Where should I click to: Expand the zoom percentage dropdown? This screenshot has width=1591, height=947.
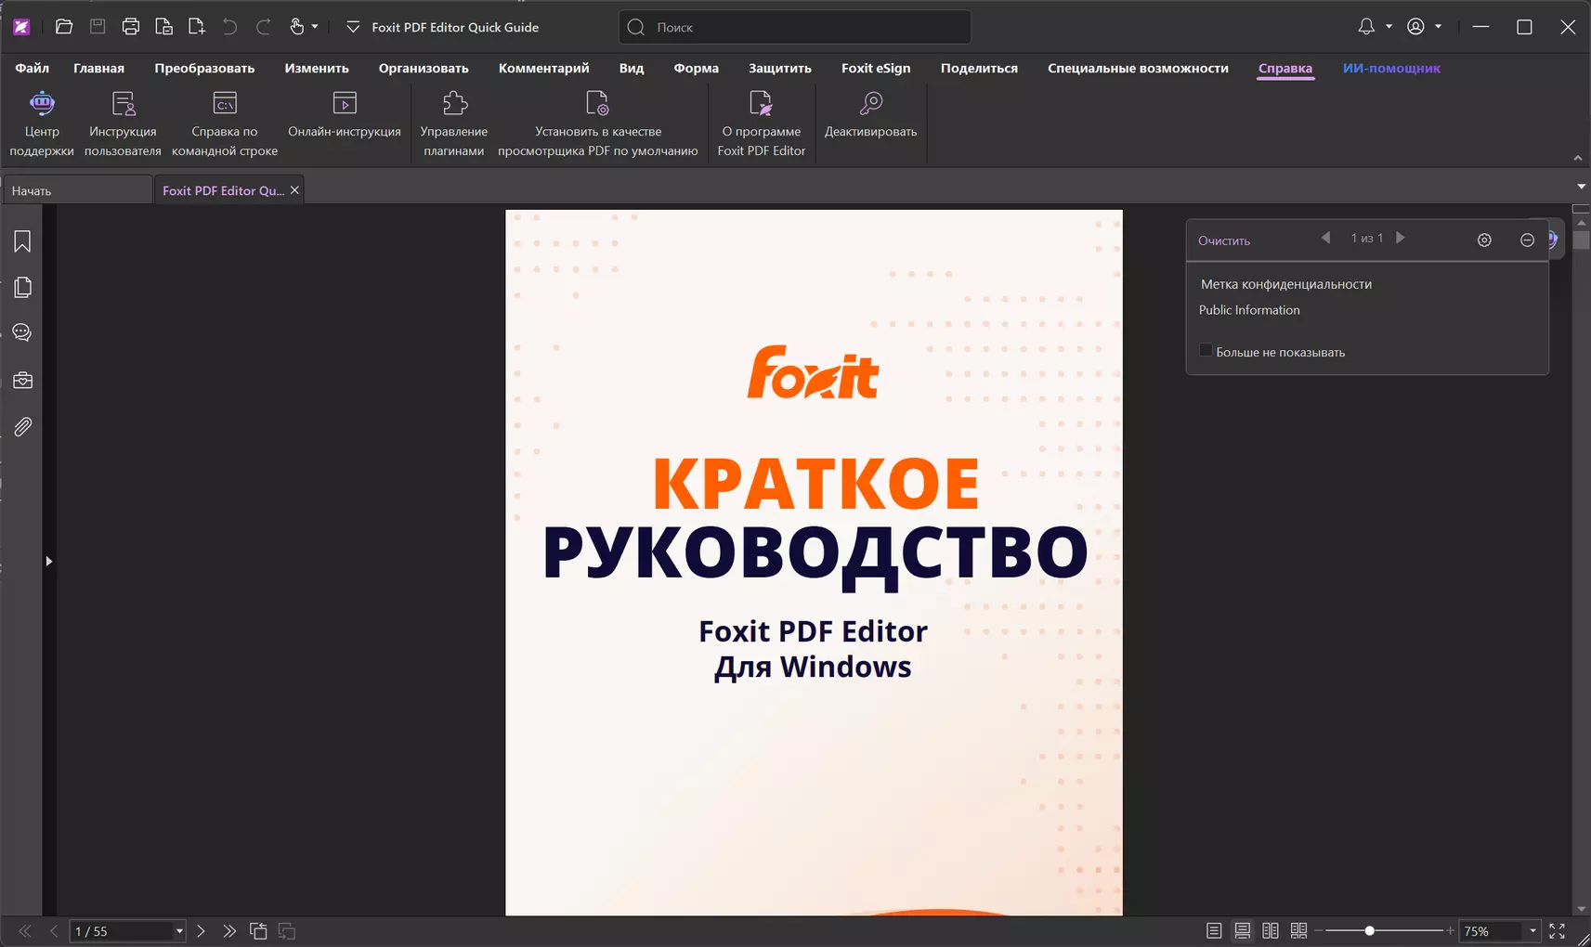(x=1532, y=930)
